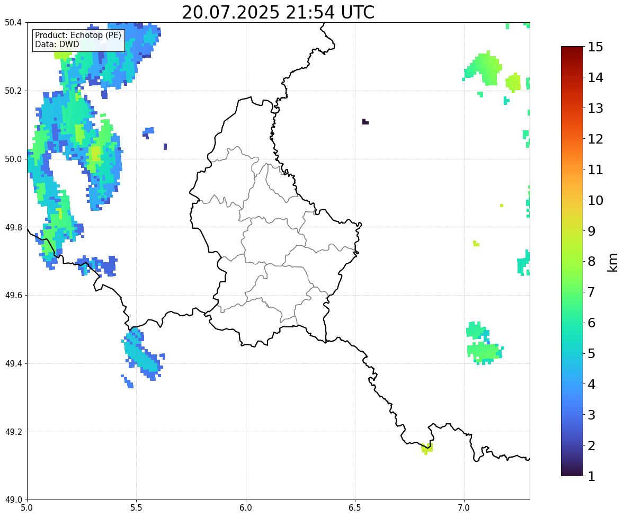The height and width of the screenshot is (517, 624).
Task: Click longitude axis label '5.0'
Action: click(27, 508)
